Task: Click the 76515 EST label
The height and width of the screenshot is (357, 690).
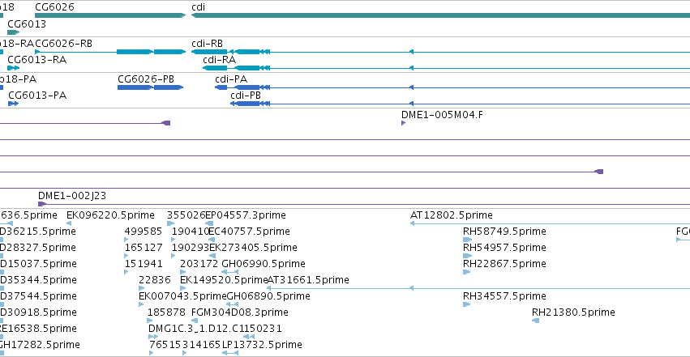Action: [165, 345]
